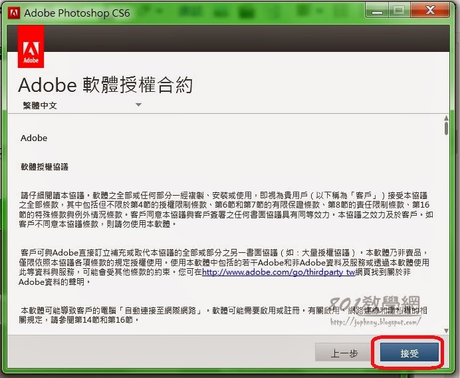The image size is (460, 378).
Task: Click the scrollbar up arrow
Action: point(446,118)
